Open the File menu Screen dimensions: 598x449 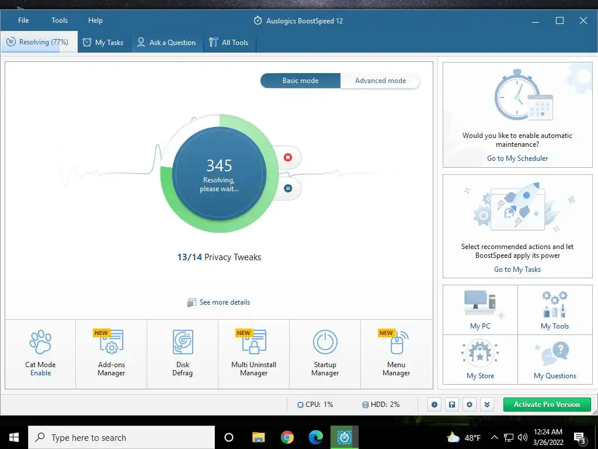[23, 20]
